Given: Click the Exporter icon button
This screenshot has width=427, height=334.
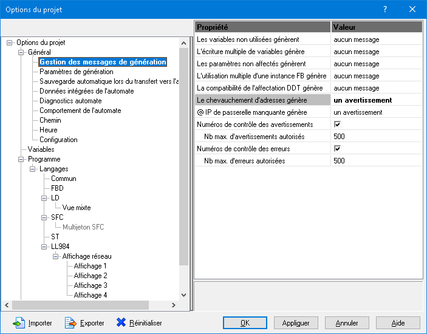Looking at the screenshot, I should pos(70,323).
